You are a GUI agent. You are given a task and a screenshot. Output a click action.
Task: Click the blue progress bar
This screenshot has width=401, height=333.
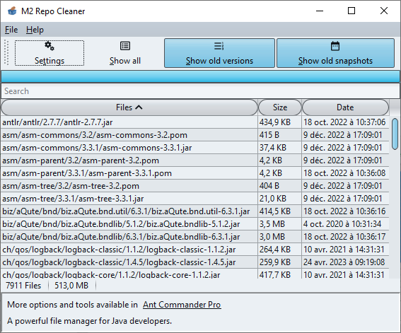200,76
